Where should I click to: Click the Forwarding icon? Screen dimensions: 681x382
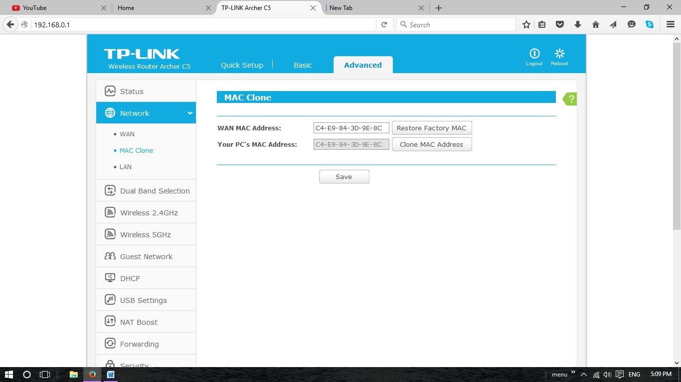pos(110,344)
